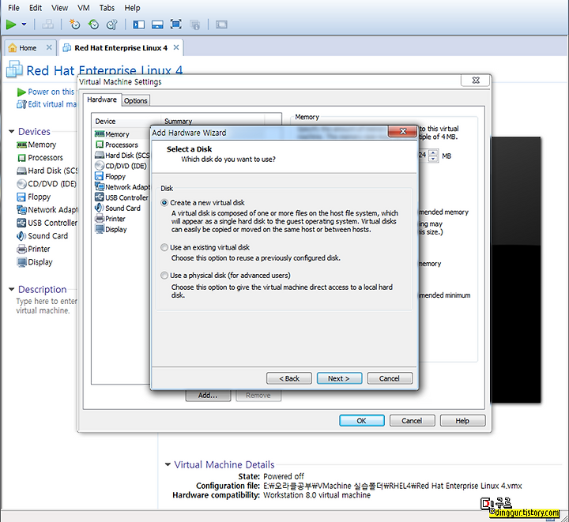Cancel the Add Hardware Wizard

[x=390, y=378]
